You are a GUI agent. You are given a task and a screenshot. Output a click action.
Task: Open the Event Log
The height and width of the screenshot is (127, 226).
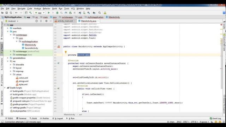[x=215, y=119]
